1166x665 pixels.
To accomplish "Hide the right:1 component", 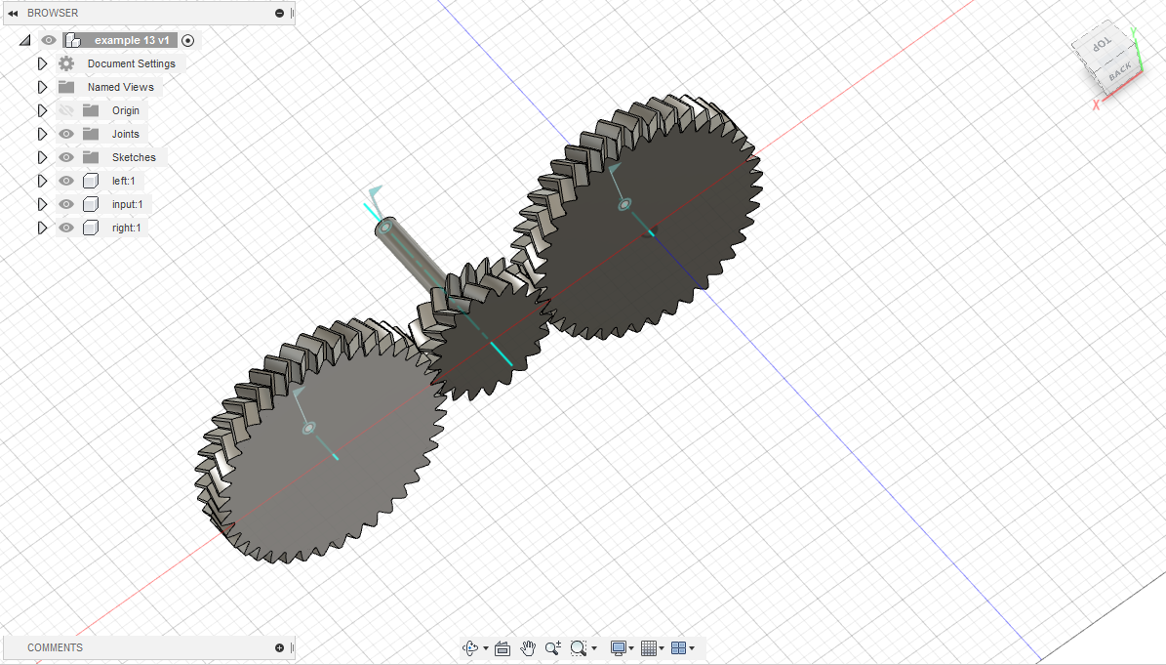I will click(66, 228).
